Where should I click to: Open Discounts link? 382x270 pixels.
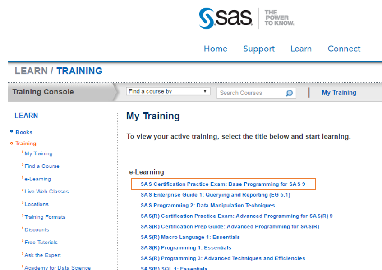click(x=37, y=229)
